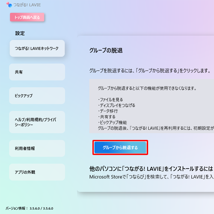Open the ピックアップ settings section
The height and width of the screenshot is (214, 214).
pos(37,96)
